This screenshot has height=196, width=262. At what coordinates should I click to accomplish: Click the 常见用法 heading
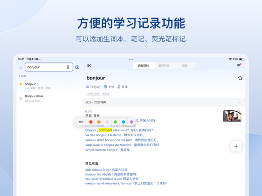(92, 163)
